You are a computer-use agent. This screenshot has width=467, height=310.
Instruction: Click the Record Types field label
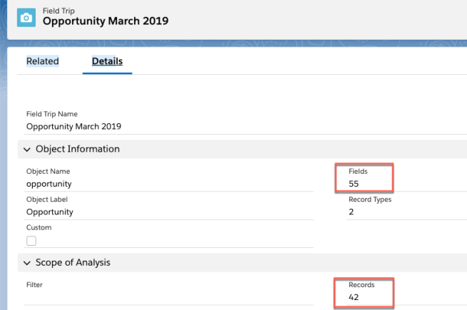point(369,200)
